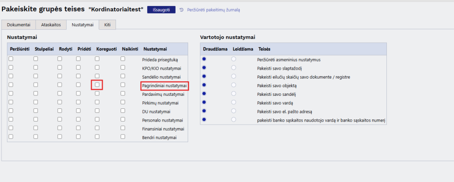Screen dimensions: 454x182
Task: Switch to the Ataskaitos tab
Action: 51,25
